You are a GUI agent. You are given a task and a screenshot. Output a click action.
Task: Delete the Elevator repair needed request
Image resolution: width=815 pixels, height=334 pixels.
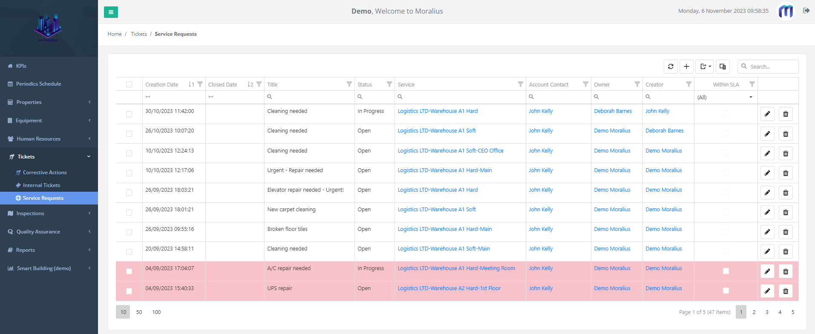[786, 193]
